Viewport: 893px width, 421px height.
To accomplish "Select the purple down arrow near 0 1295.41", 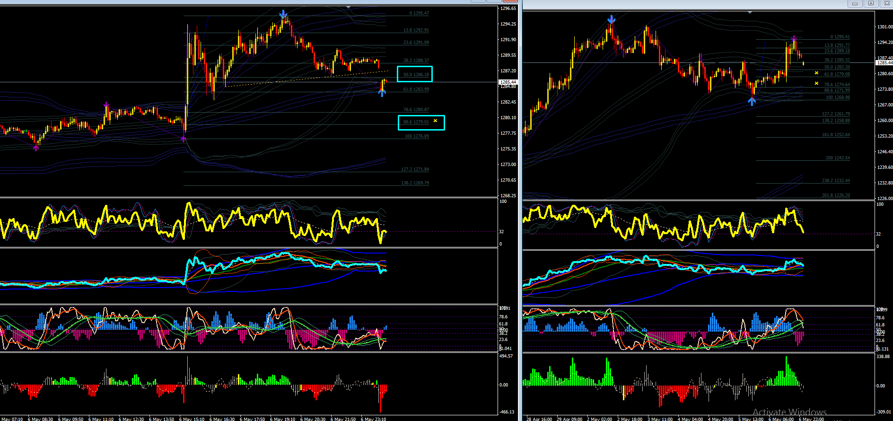I will point(794,38).
